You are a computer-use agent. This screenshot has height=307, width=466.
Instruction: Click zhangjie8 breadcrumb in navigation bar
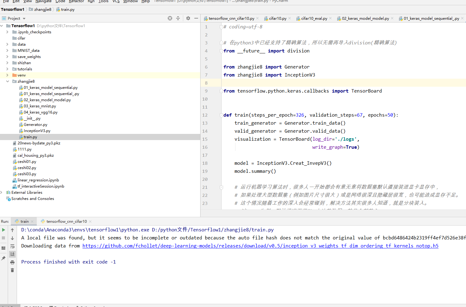[x=40, y=10]
